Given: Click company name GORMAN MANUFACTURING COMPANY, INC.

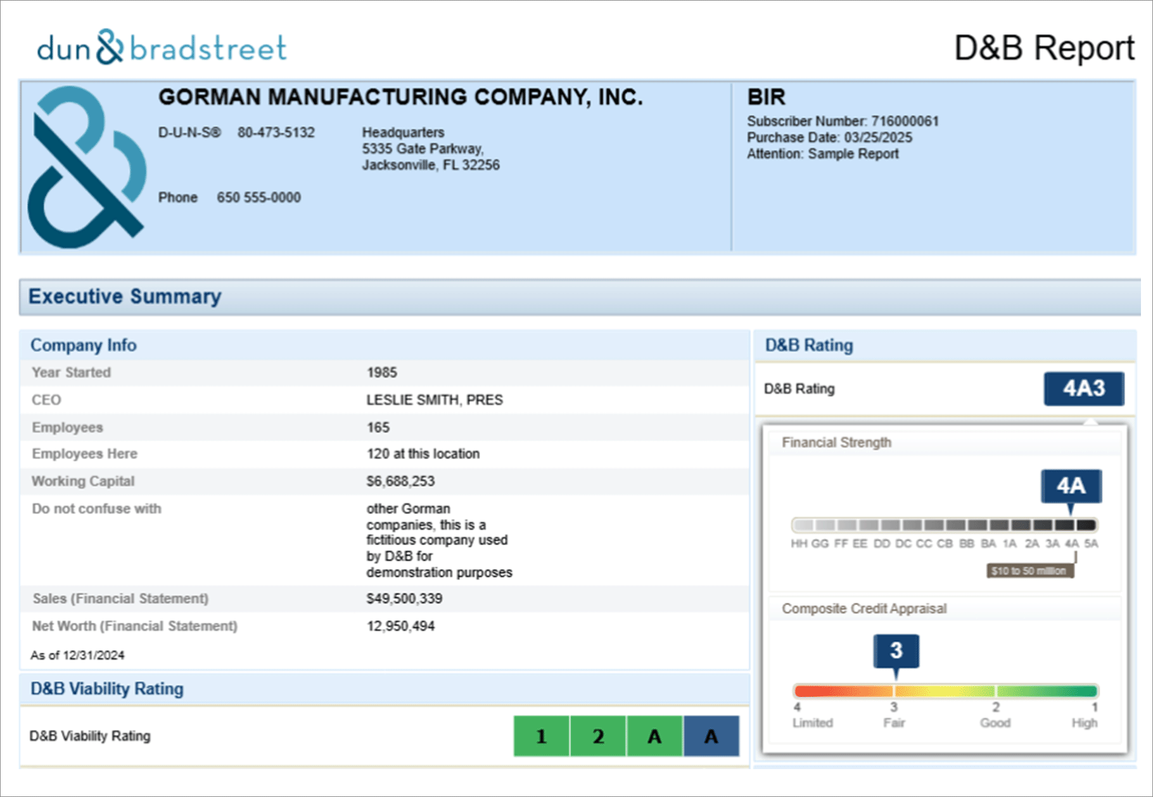Looking at the screenshot, I should [x=400, y=97].
